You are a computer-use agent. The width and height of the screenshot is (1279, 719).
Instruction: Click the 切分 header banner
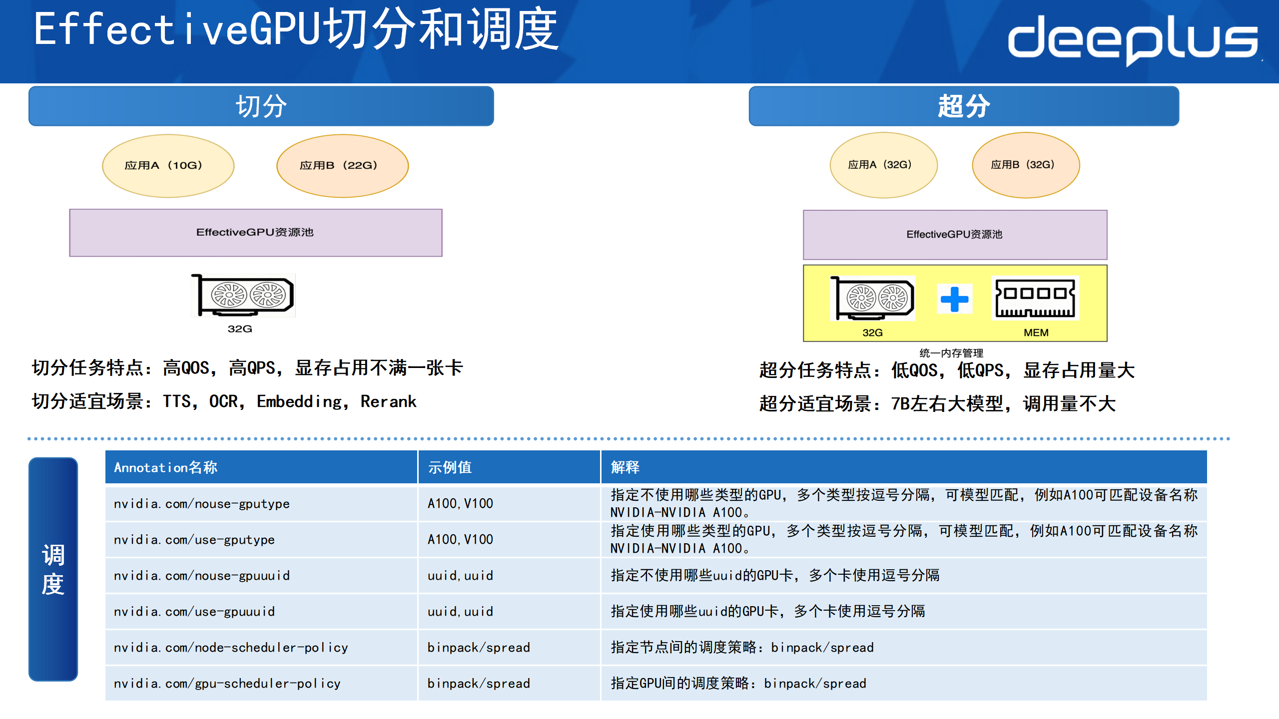261,106
